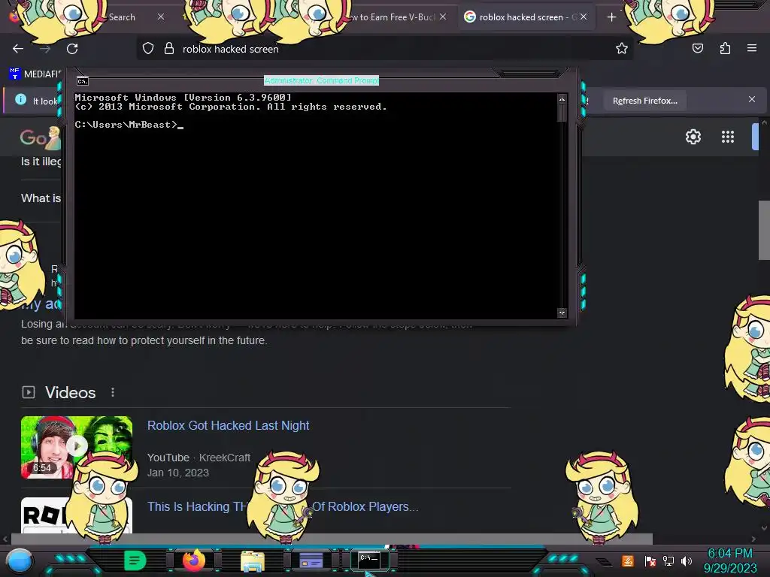Open This Is Hacking video link
This screenshot has height=577, width=770.
(283, 506)
